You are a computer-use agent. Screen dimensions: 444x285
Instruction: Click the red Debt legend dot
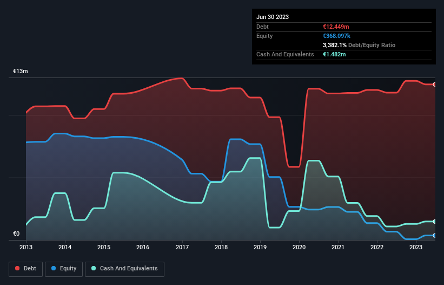point(17,268)
